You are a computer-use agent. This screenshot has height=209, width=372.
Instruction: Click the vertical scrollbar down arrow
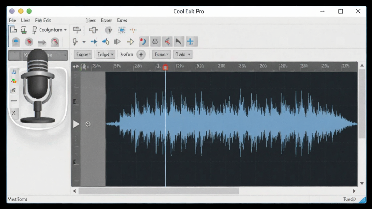[362, 183]
